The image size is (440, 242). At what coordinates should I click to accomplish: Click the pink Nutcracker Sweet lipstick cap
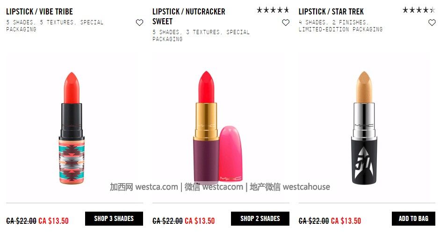pyautogui.click(x=231, y=153)
